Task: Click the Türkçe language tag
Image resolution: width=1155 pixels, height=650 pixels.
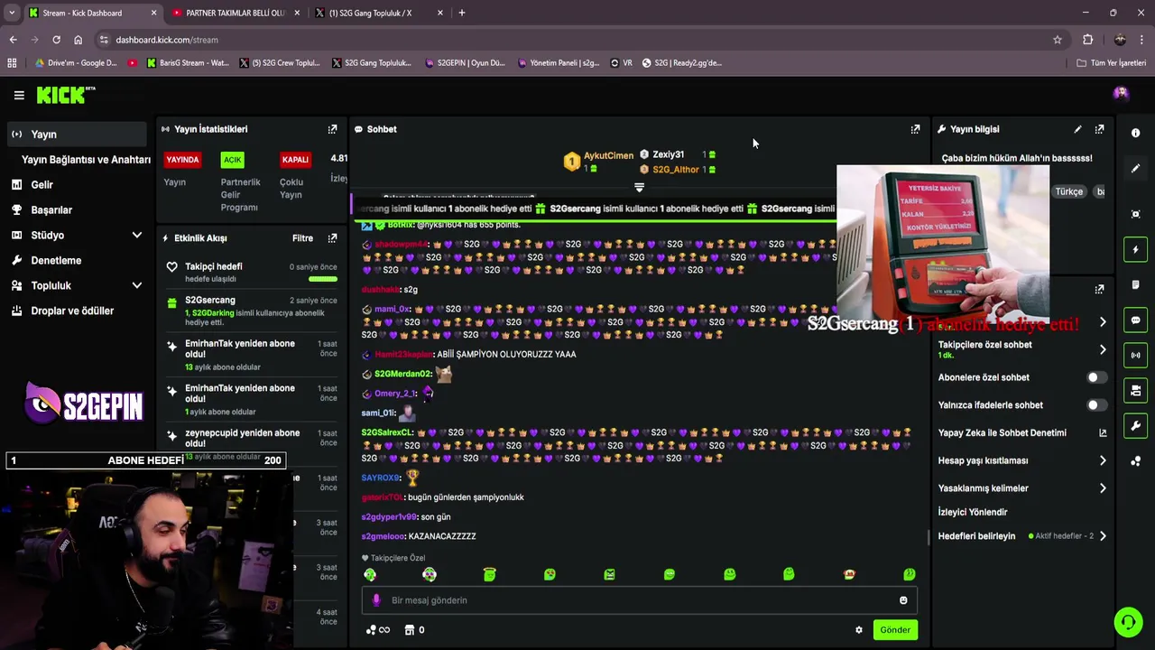Action: [1068, 191]
